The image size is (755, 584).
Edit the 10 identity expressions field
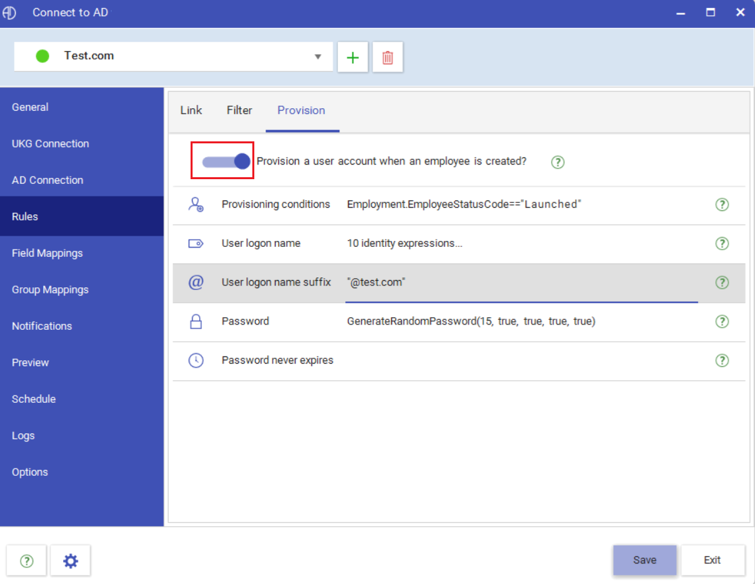point(521,244)
